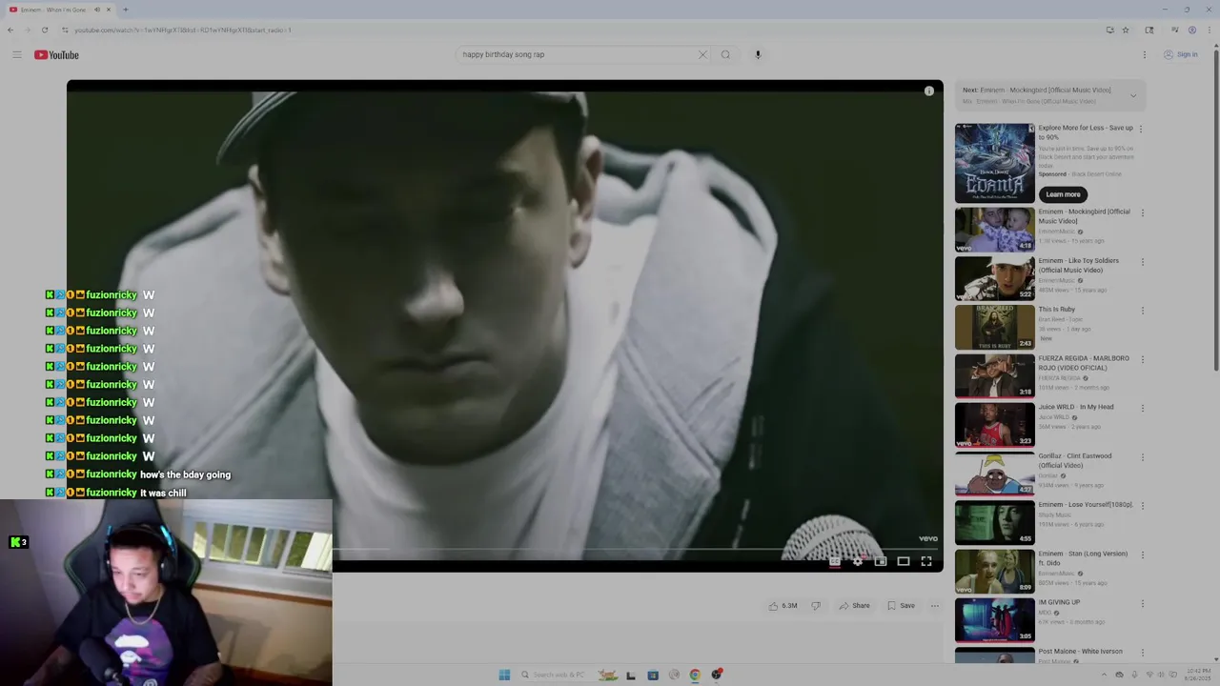This screenshot has height=686, width=1220.
Task: Open Like Toy Soldiers video title
Action: [1079, 265]
